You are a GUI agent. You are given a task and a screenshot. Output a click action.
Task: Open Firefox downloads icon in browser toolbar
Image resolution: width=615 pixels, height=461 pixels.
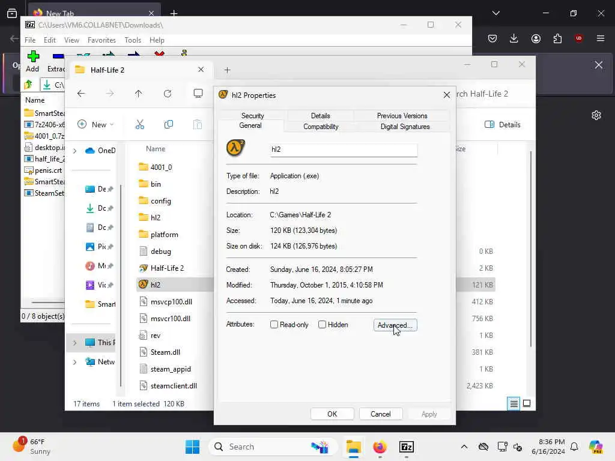click(x=514, y=38)
